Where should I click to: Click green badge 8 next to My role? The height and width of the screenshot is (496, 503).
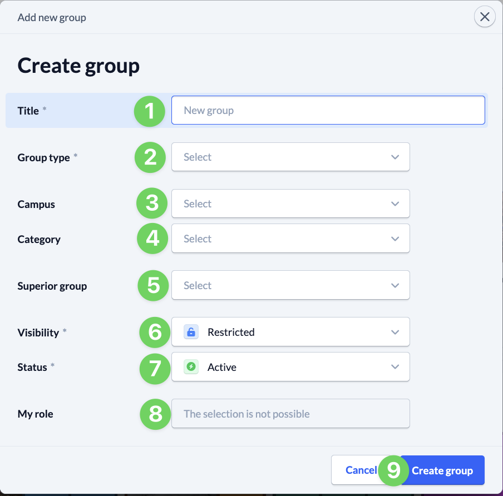[x=155, y=414]
